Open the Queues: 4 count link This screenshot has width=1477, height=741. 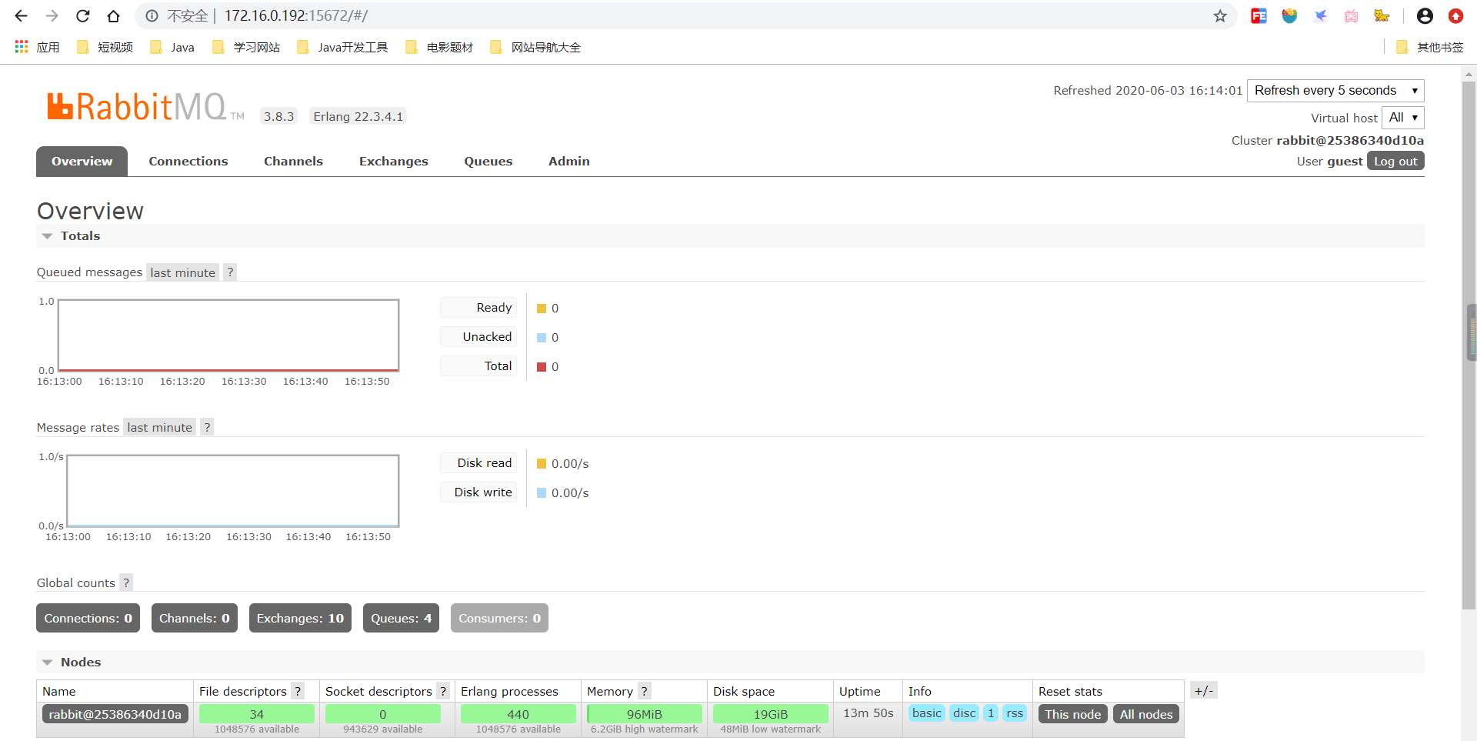point(401,619)
